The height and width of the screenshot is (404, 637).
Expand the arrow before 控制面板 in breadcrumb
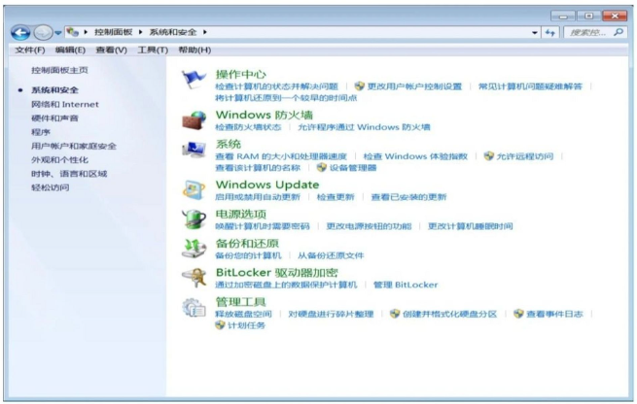click(x=86, y=32)
